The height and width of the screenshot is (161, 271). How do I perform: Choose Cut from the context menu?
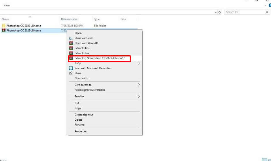point(77,103)
